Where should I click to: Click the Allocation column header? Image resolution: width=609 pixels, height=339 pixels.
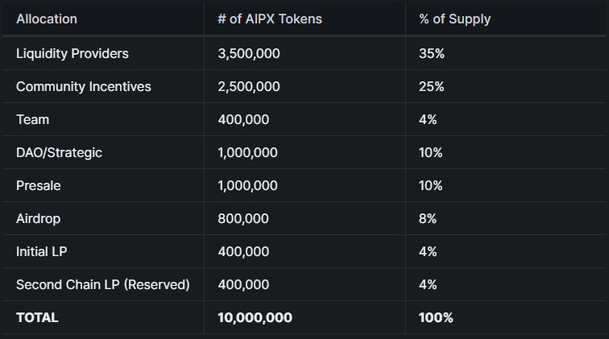click(x=47, y=19)
